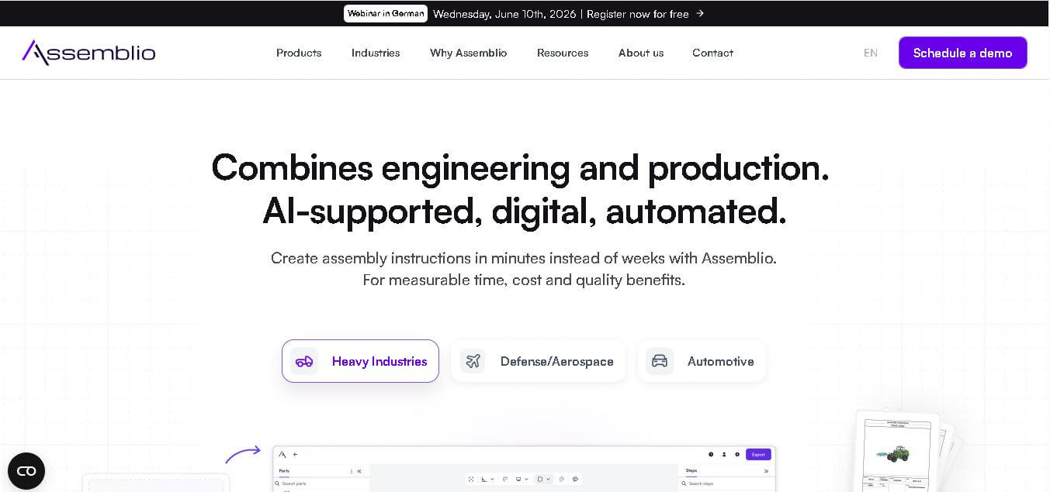Viewport: 1050px width, 492px height.
Task: Select the Heavy Industries tab
Action: click(360, 361)
